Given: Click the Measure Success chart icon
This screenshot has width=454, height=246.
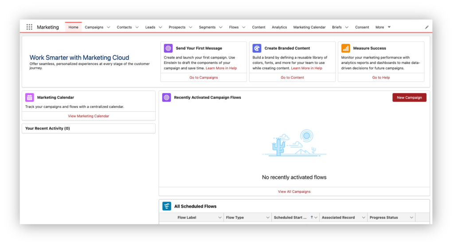Looking at the screenshot, I should 345,48.
